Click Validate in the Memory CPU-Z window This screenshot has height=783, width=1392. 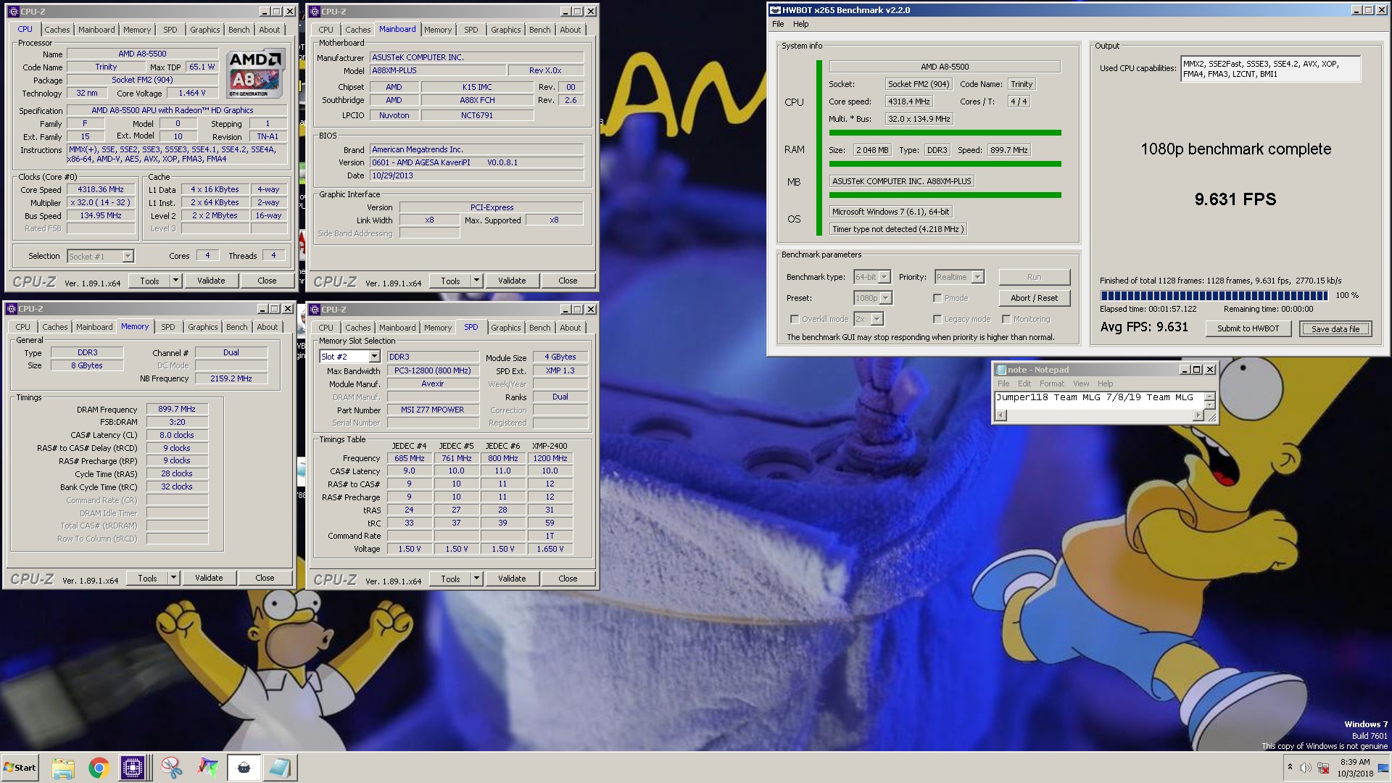click(209, 578)
